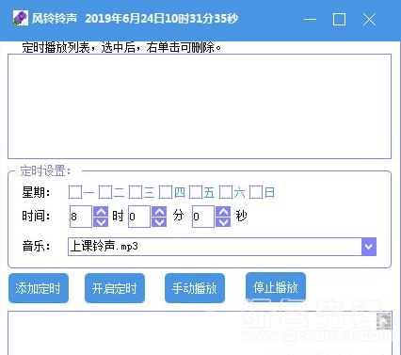Toggle the Sunday (日) checkbox
401x355 pixels.
[x=256, y=192]
